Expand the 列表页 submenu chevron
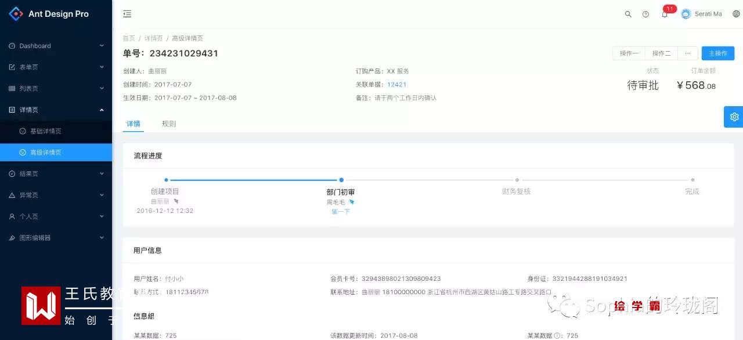This screenshot has width=743, height=340. pos(102,89)
